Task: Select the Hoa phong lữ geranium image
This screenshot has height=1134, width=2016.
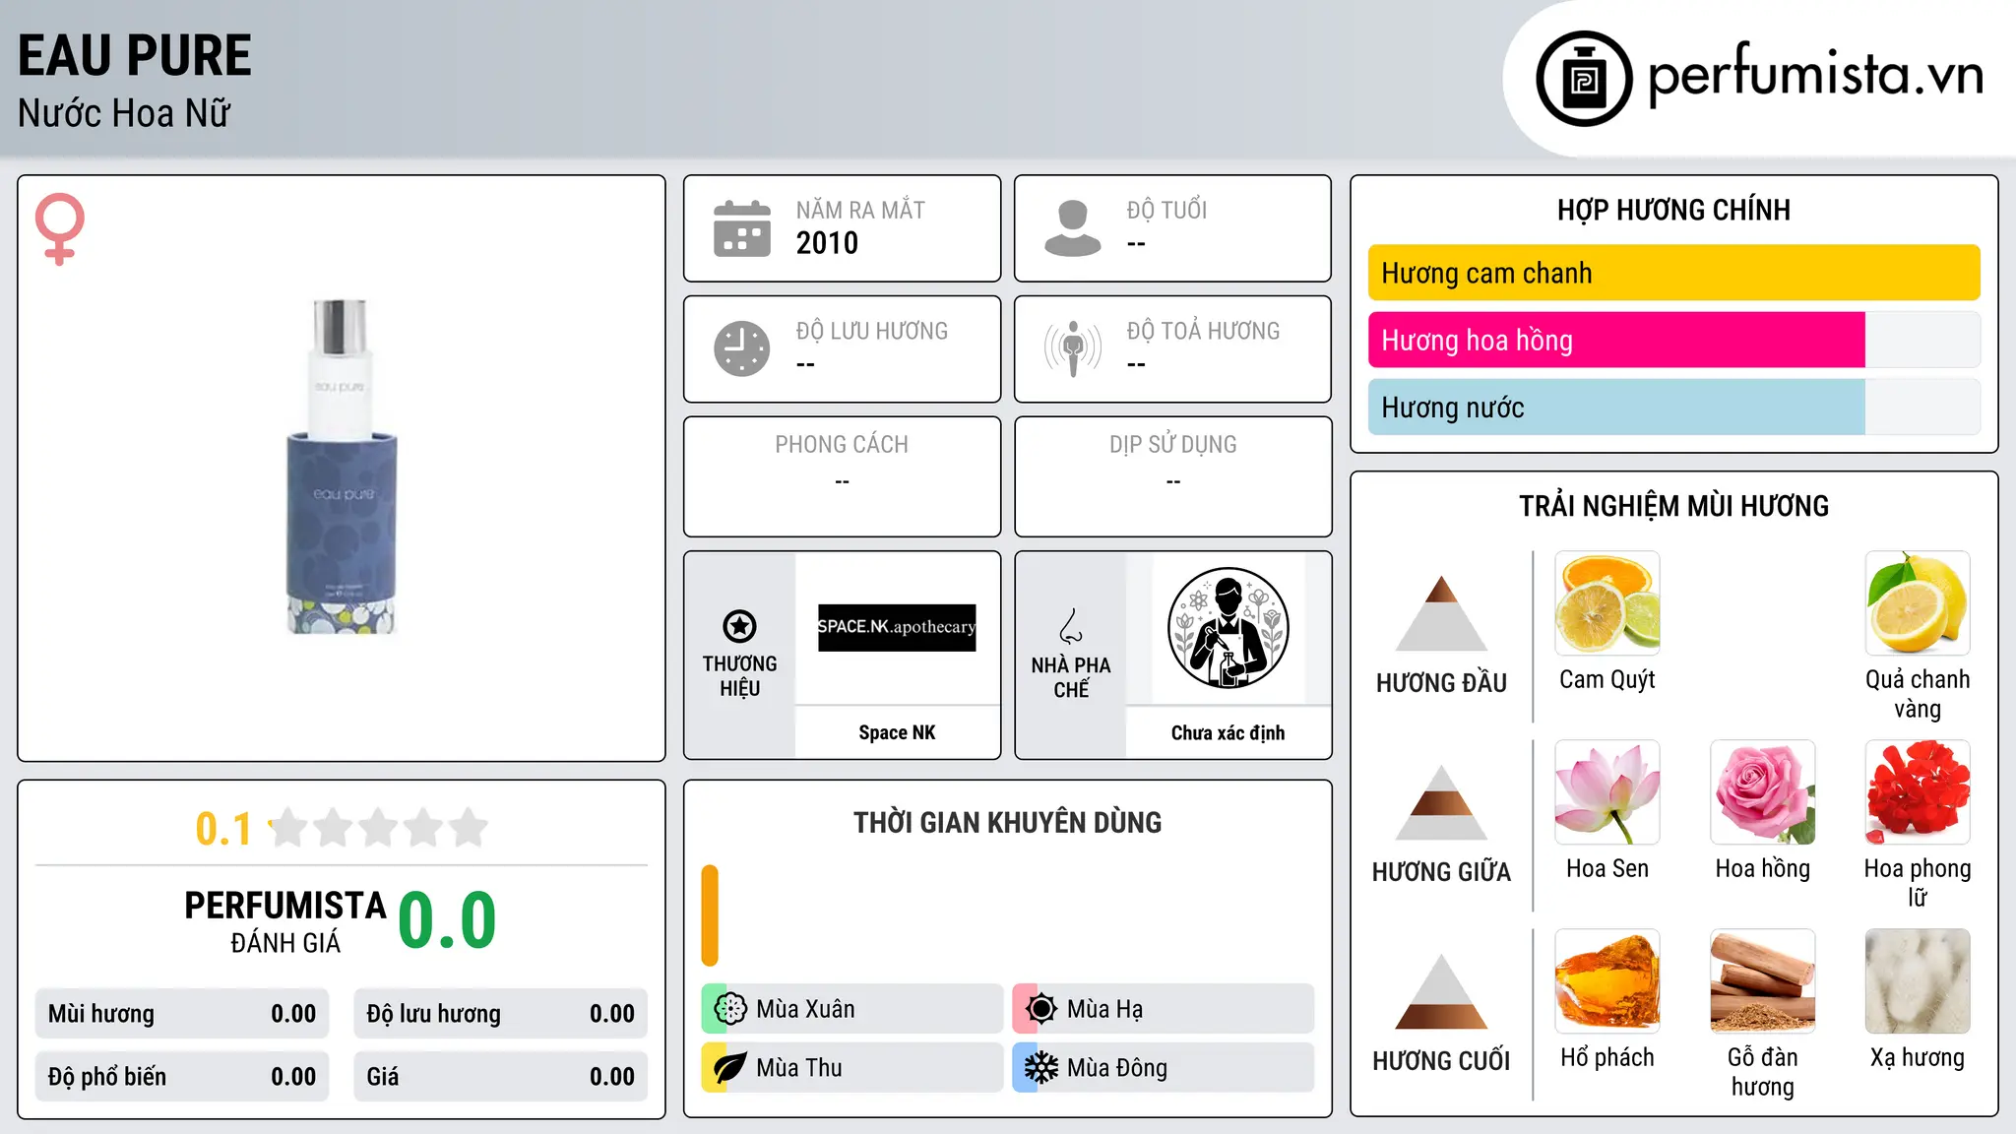Action: tap(1918, 792)
